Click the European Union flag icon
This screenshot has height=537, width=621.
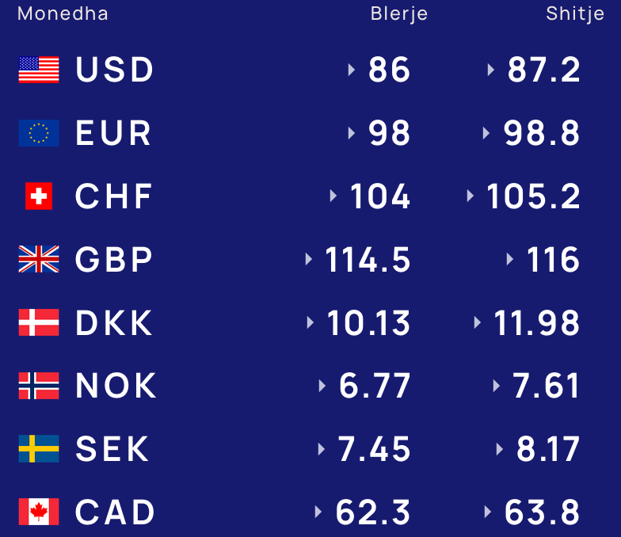coord(39,133)
